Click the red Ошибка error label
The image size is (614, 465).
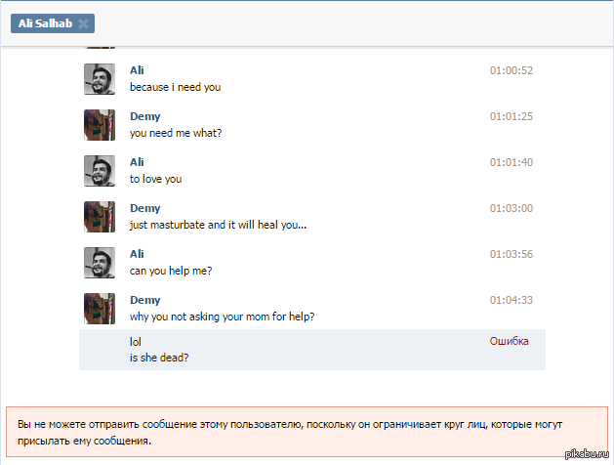coord(509,341)
